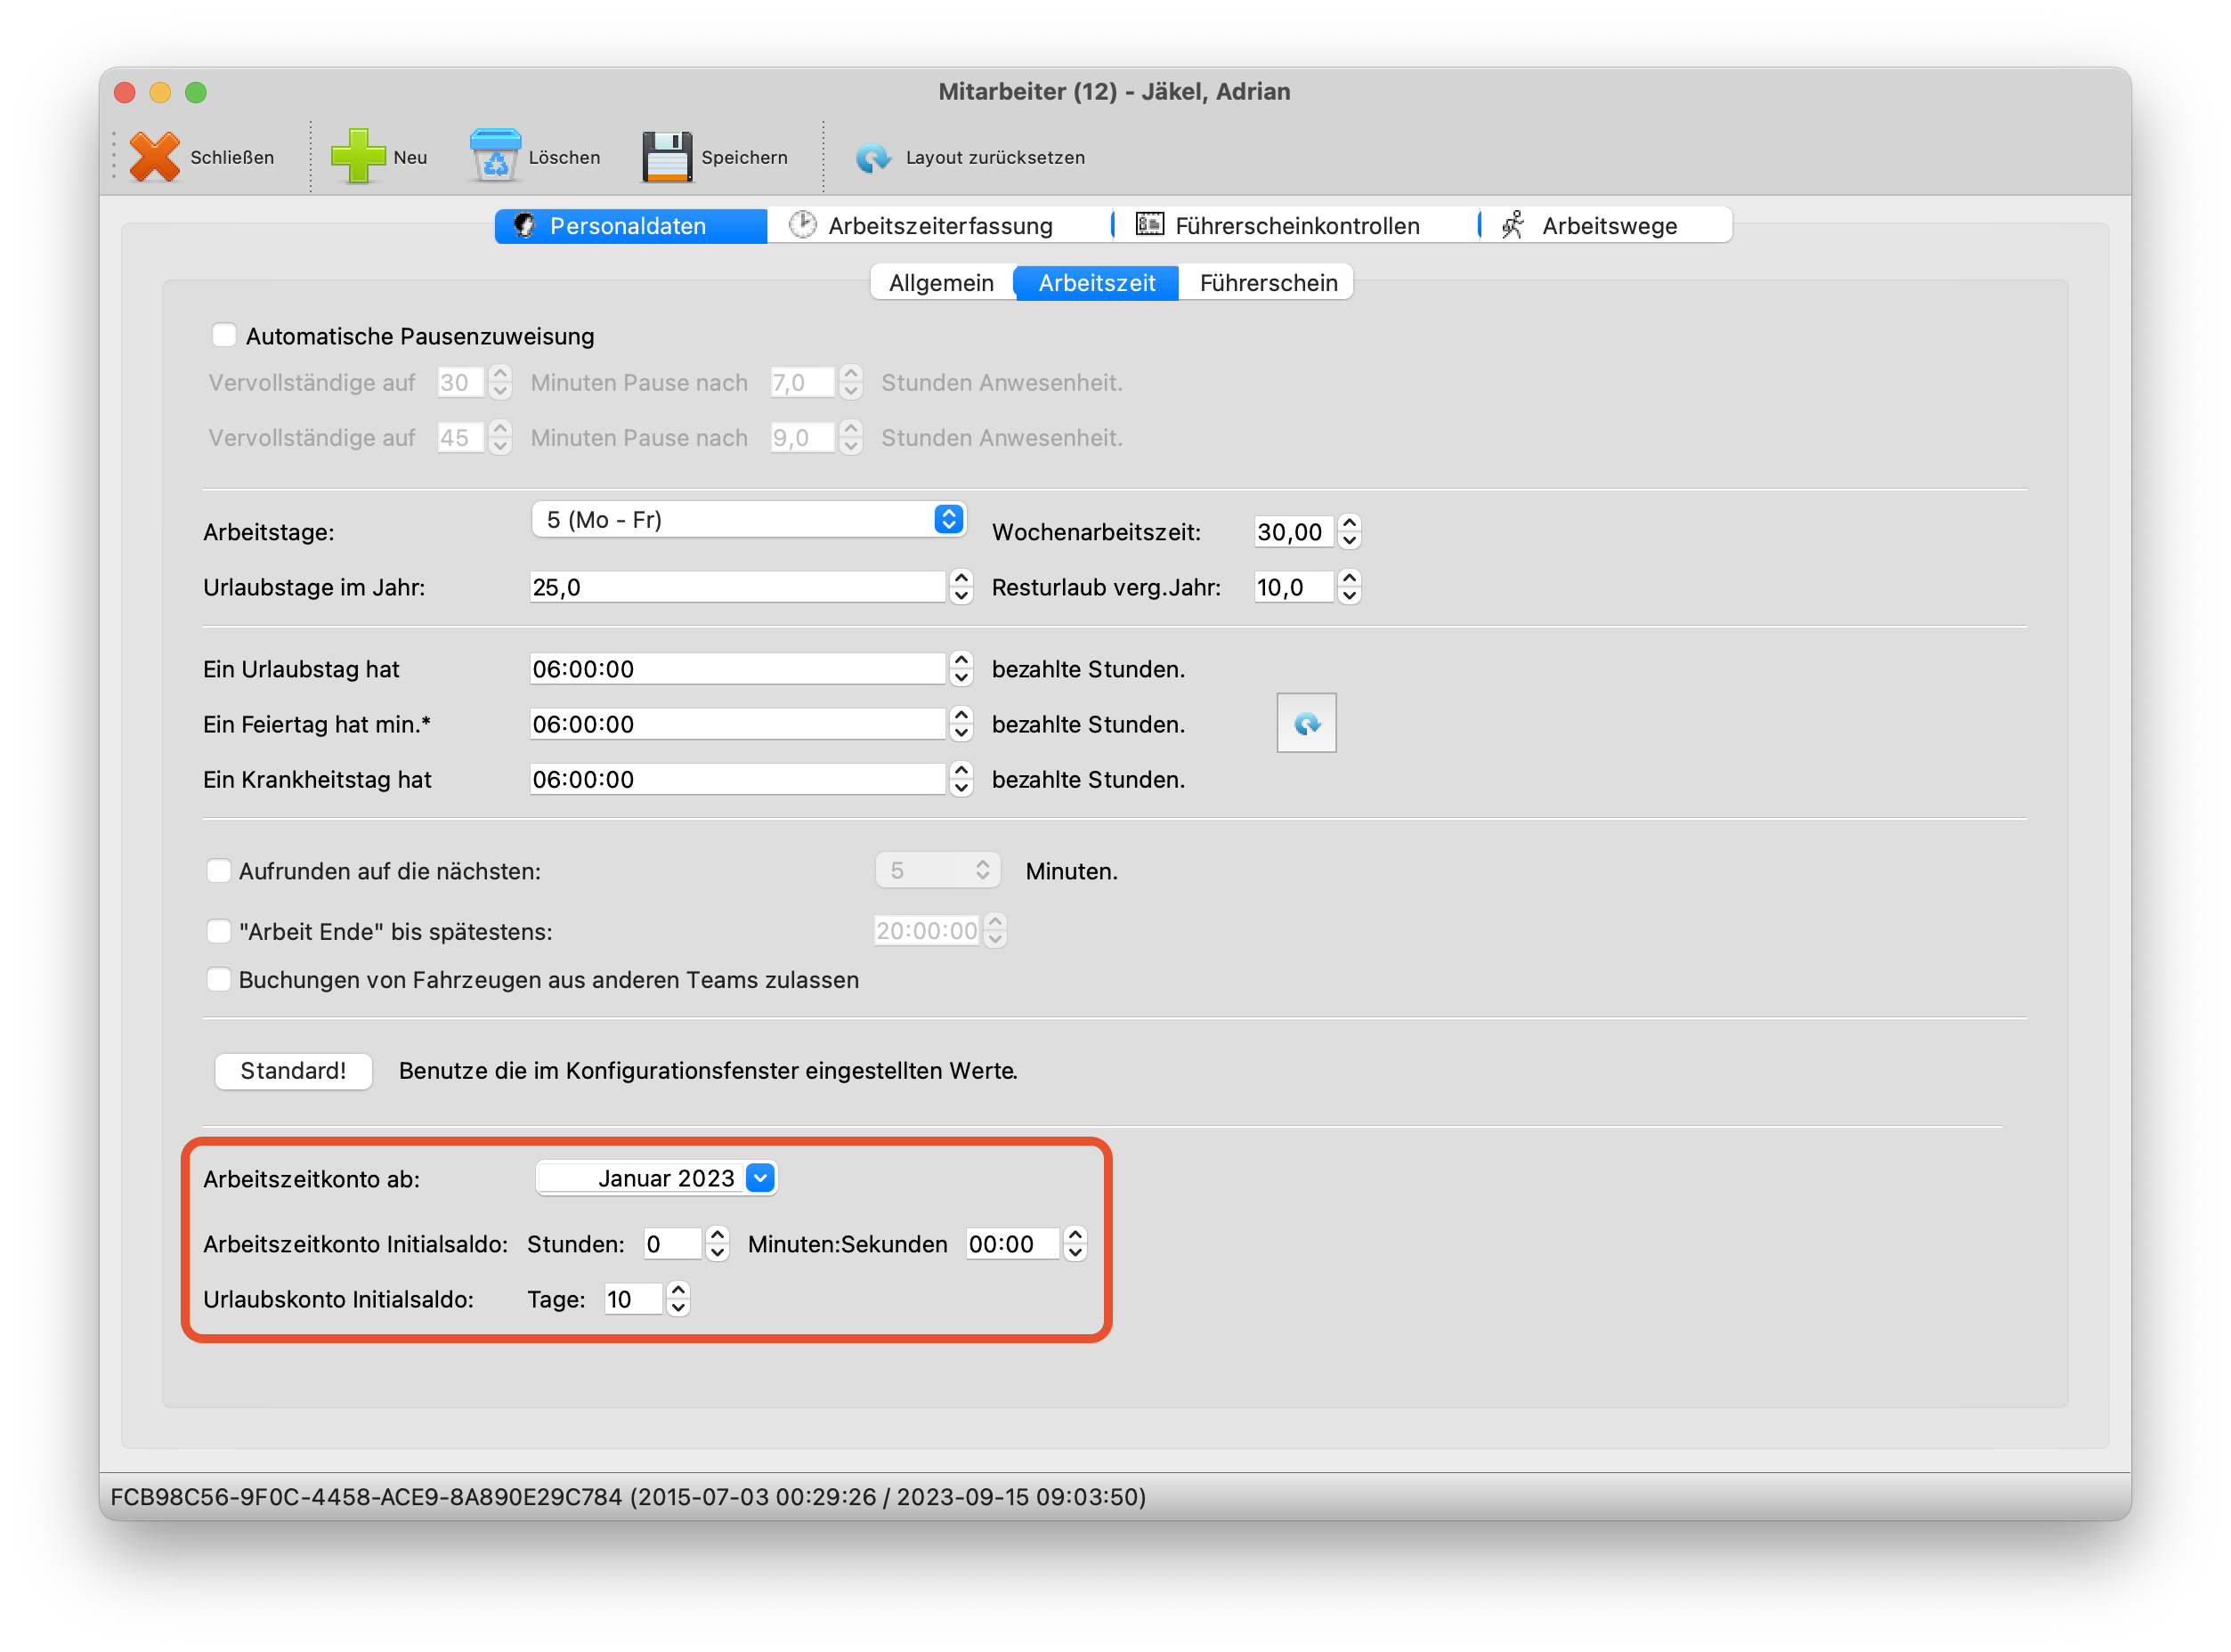This screenshot has height=1652, width=2231.
Task: Toggle Aufrunden auf die nächsten checkbox
Action: pyautogui.click(x=219, y=871)
